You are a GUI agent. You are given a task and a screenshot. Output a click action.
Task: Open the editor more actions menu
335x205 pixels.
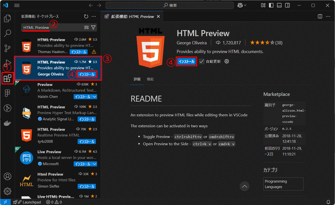point(328,16)
